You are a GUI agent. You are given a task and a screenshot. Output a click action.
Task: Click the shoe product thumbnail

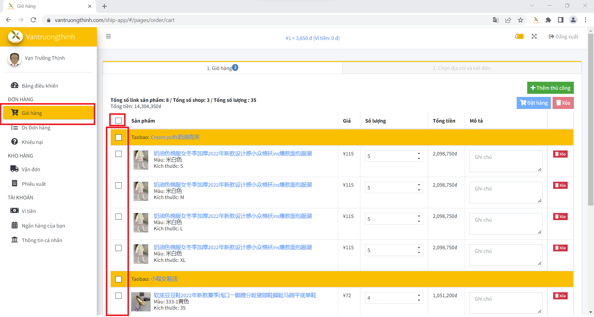141,302
